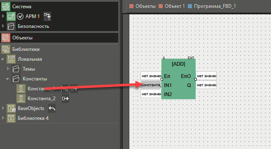Select the Темы folder item
Viewport: 271px width, 149px height.
pos(29,69)
